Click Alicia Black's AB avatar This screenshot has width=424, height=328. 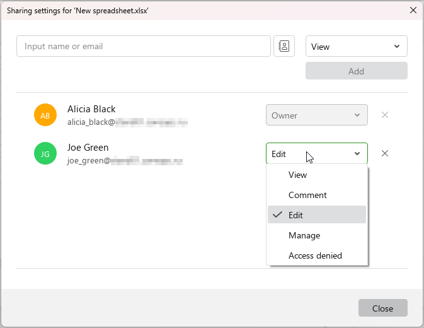(45, 115)
